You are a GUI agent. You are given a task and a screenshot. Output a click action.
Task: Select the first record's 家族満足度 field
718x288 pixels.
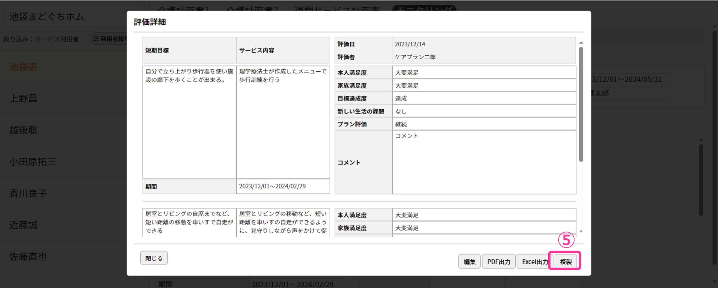[484, 85]
